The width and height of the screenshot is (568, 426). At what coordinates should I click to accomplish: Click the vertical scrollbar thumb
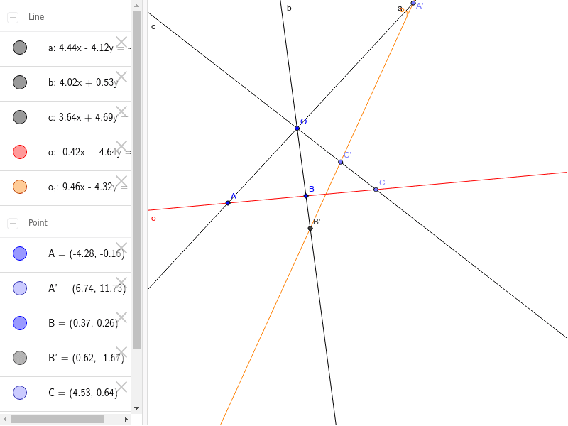pos(136,180)
